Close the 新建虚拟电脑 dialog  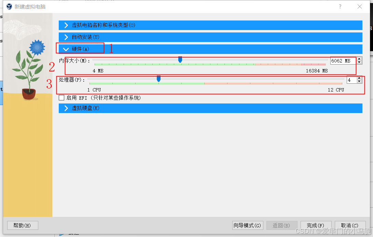(x=360, y=6)
